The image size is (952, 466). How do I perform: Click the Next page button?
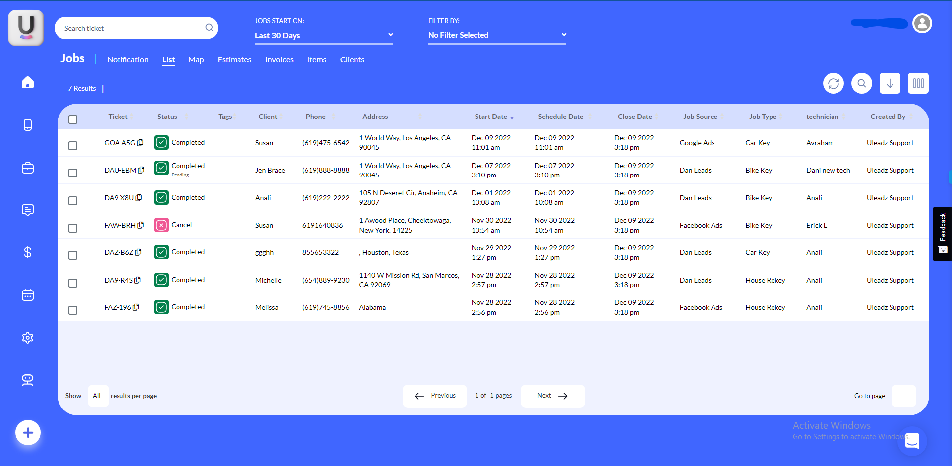click(552, 396)
